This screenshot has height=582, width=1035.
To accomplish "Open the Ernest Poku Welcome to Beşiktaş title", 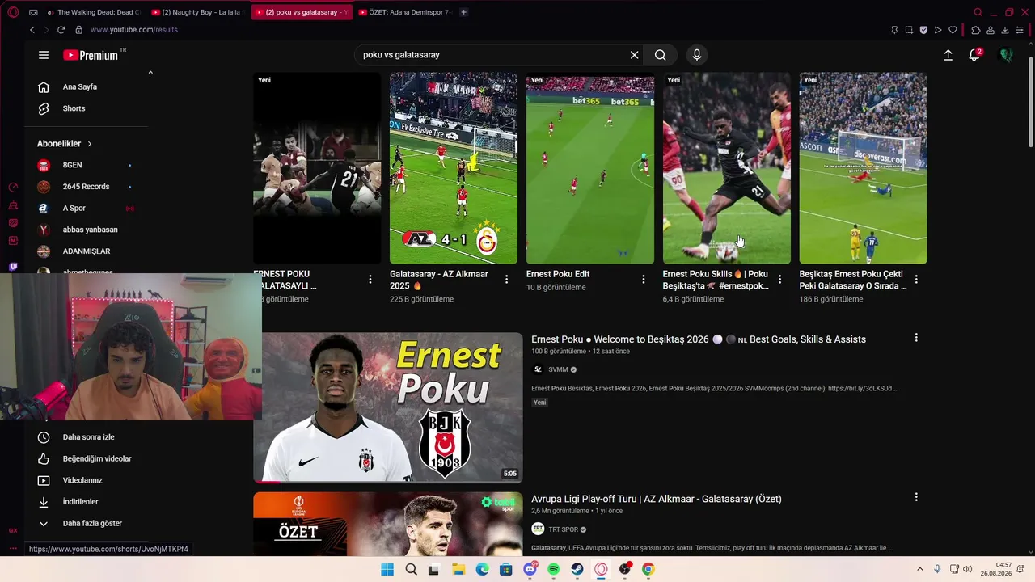I will (x=699, y=339).
